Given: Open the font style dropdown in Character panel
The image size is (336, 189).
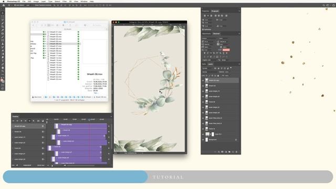Looking at the screenshot, I should point(225,38).
